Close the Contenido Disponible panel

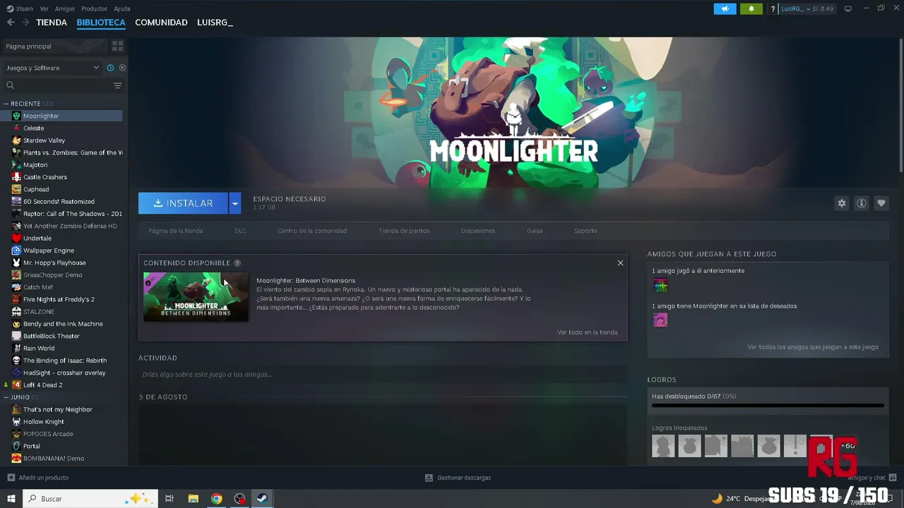tap(620, 263)
